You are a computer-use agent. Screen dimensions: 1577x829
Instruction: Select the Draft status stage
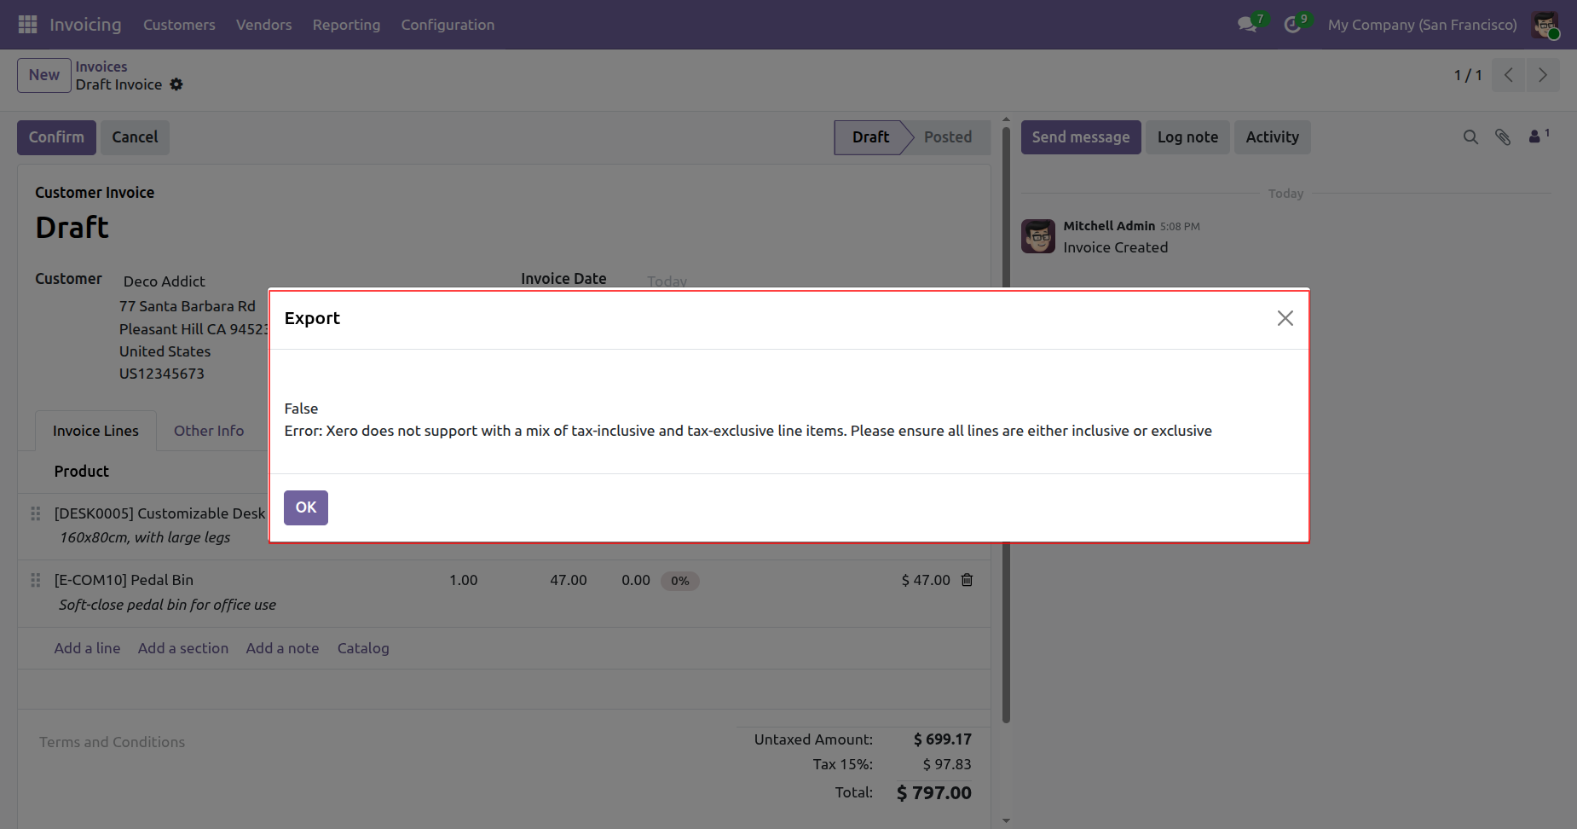point(870,137)
